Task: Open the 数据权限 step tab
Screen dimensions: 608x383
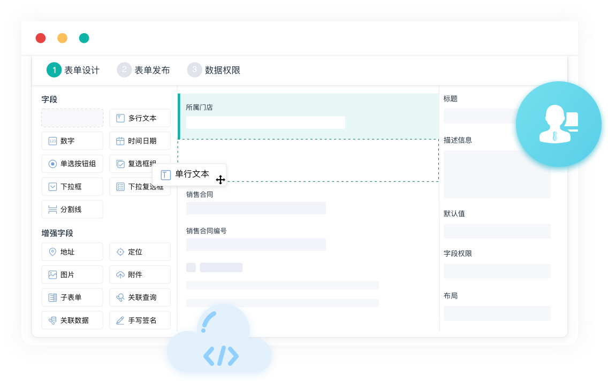Action: point(214,70)
